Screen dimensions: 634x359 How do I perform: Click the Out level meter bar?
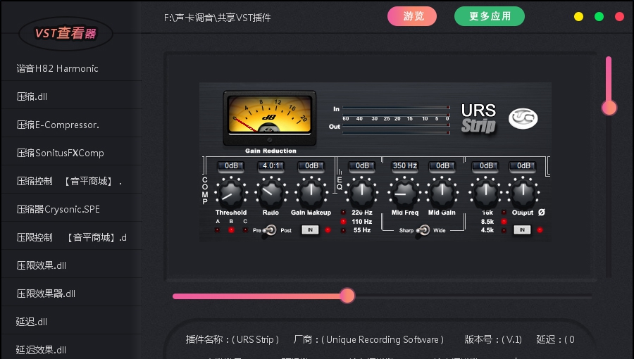pyautogui.click(x=396, y=125)
